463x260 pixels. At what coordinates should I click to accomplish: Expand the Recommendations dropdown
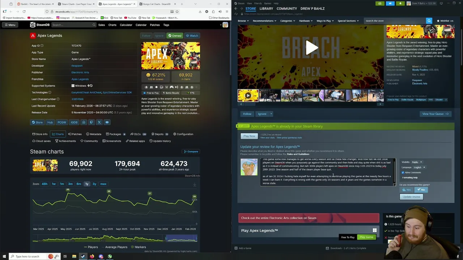[264, 21]
